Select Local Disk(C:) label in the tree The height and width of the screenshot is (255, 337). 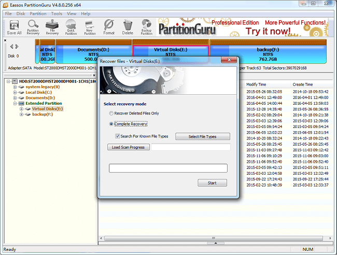point(39,92)
